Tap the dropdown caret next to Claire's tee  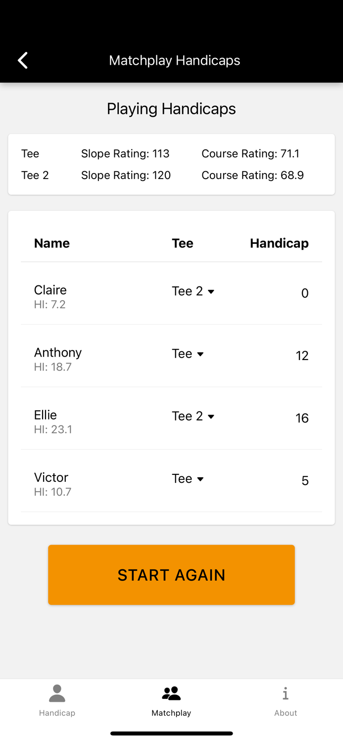(x=212, y=291)
